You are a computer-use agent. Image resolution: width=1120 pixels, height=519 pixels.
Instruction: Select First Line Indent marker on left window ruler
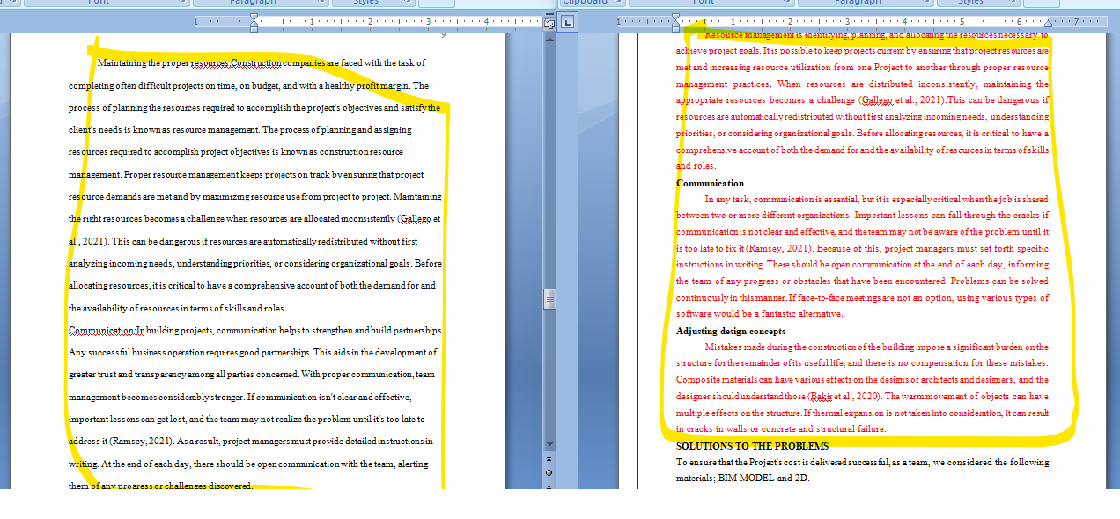[x=254, y=17]
